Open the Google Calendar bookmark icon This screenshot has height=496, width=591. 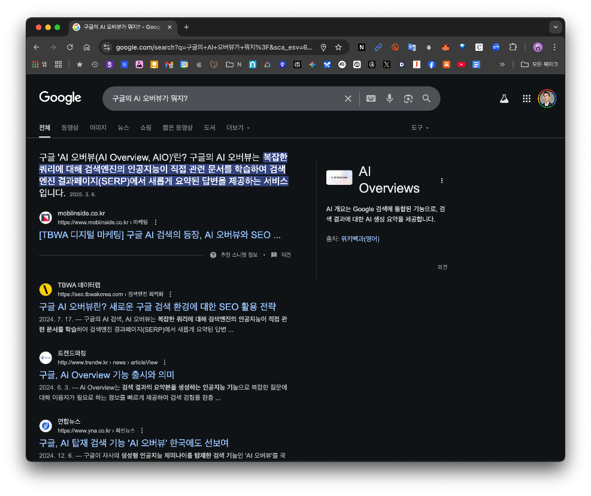[184, 65]
